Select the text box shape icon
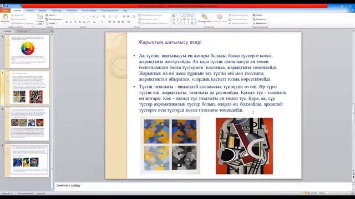Viewport: 355px width, 199px height. [x=174, y=15]
